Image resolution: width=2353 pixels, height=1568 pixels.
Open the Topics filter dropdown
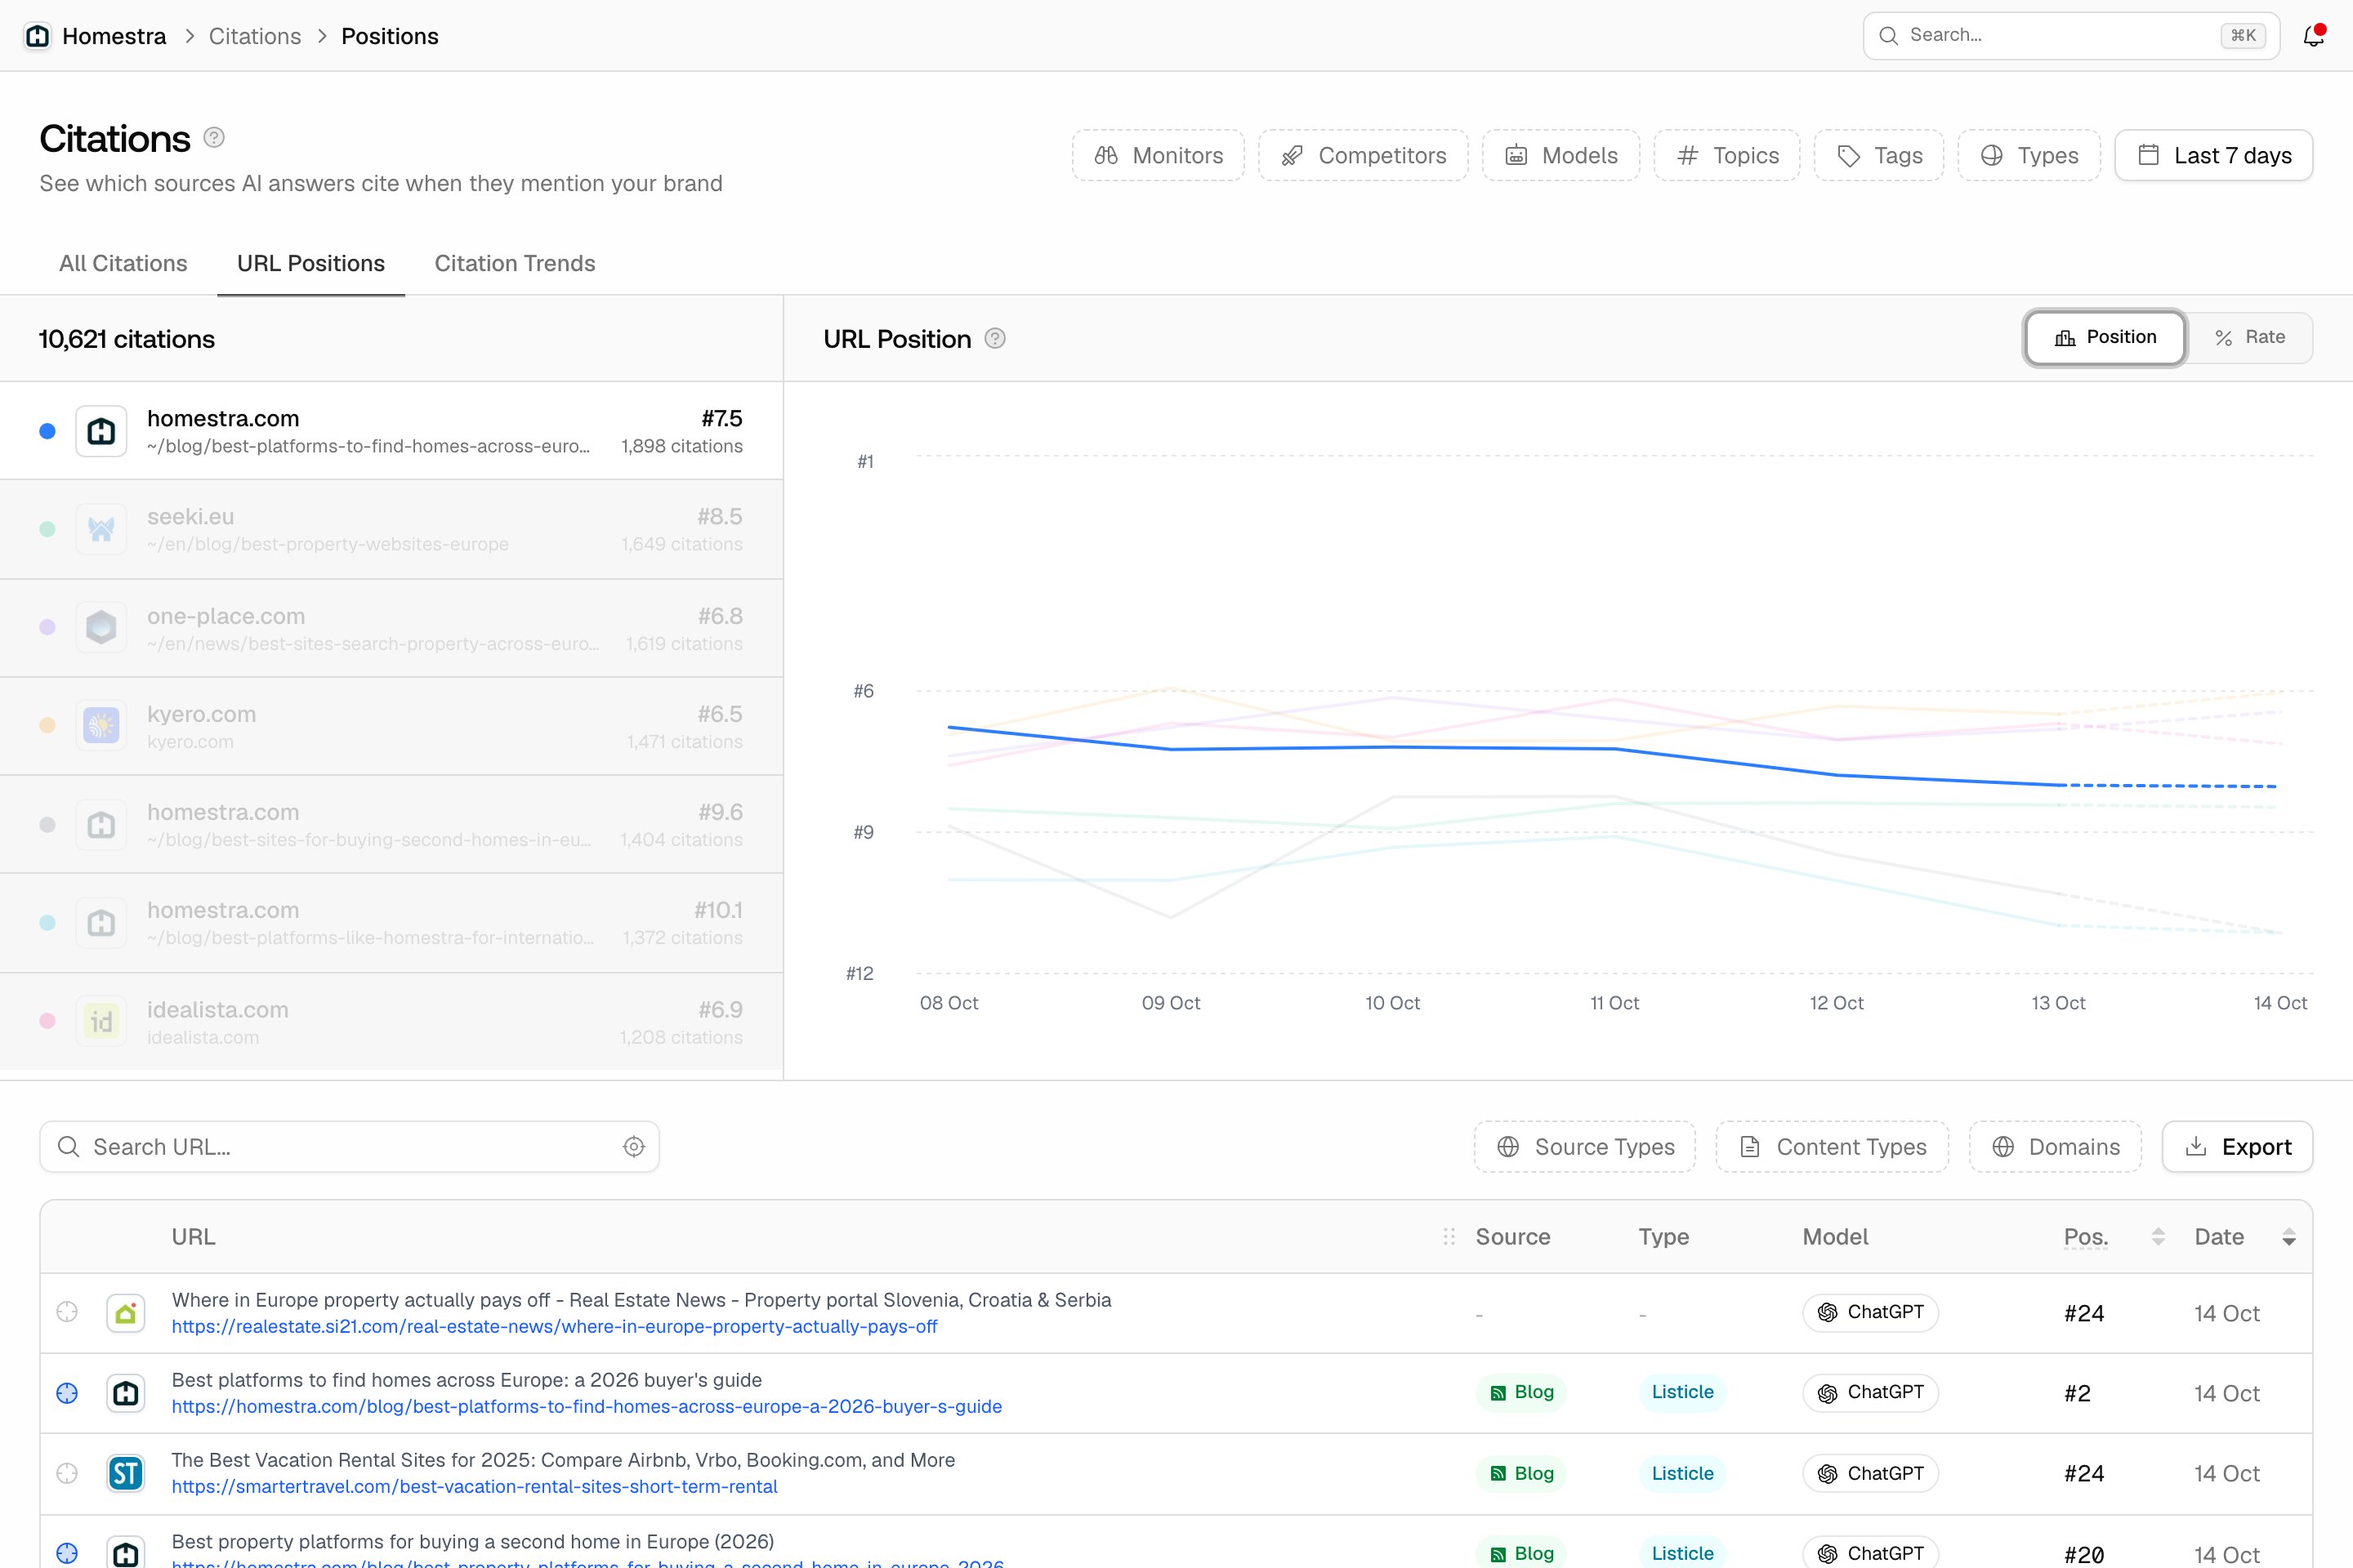coord(1726,155)
